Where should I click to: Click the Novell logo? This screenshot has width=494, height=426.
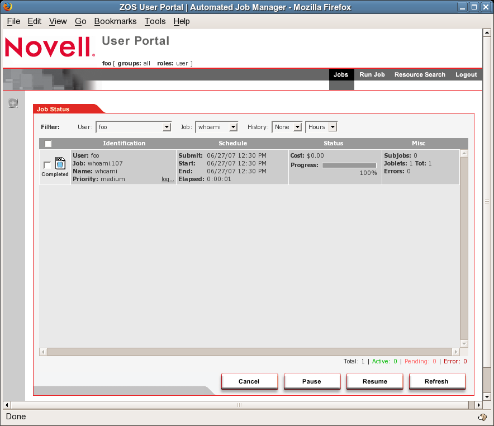tap(50, 48)
